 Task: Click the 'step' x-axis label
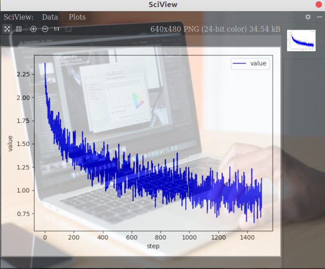click(153, 246)
